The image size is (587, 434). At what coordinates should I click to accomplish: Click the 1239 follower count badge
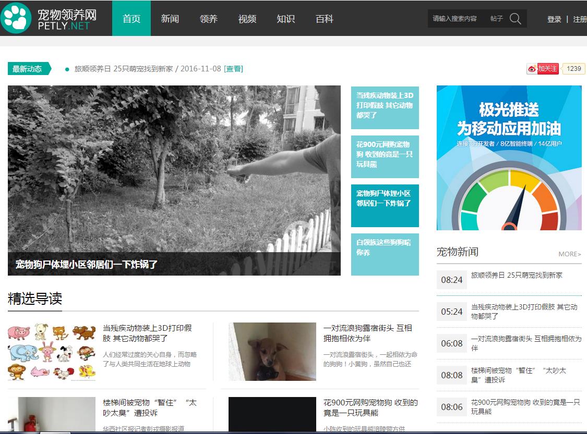pyautogui.click(x=573, y=69)
